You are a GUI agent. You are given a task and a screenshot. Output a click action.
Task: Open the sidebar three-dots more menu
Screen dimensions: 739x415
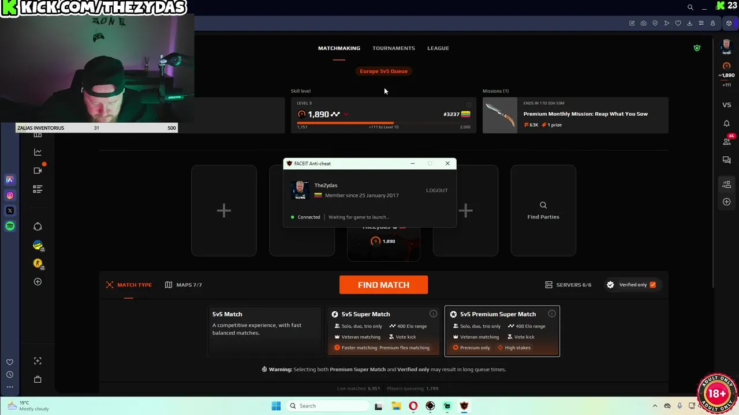tap(10, 387)
